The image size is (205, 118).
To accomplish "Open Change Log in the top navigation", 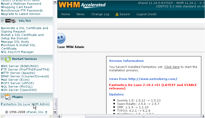I will 100,14.
